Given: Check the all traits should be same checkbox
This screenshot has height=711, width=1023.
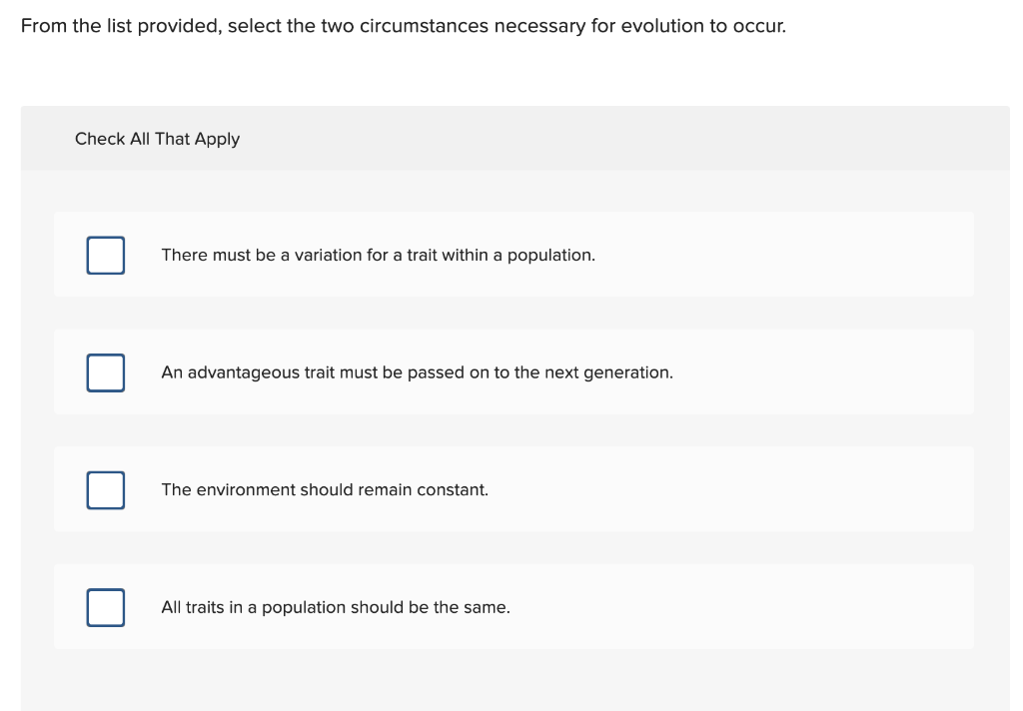Looking at the screenshot, I should coord(105,607).
